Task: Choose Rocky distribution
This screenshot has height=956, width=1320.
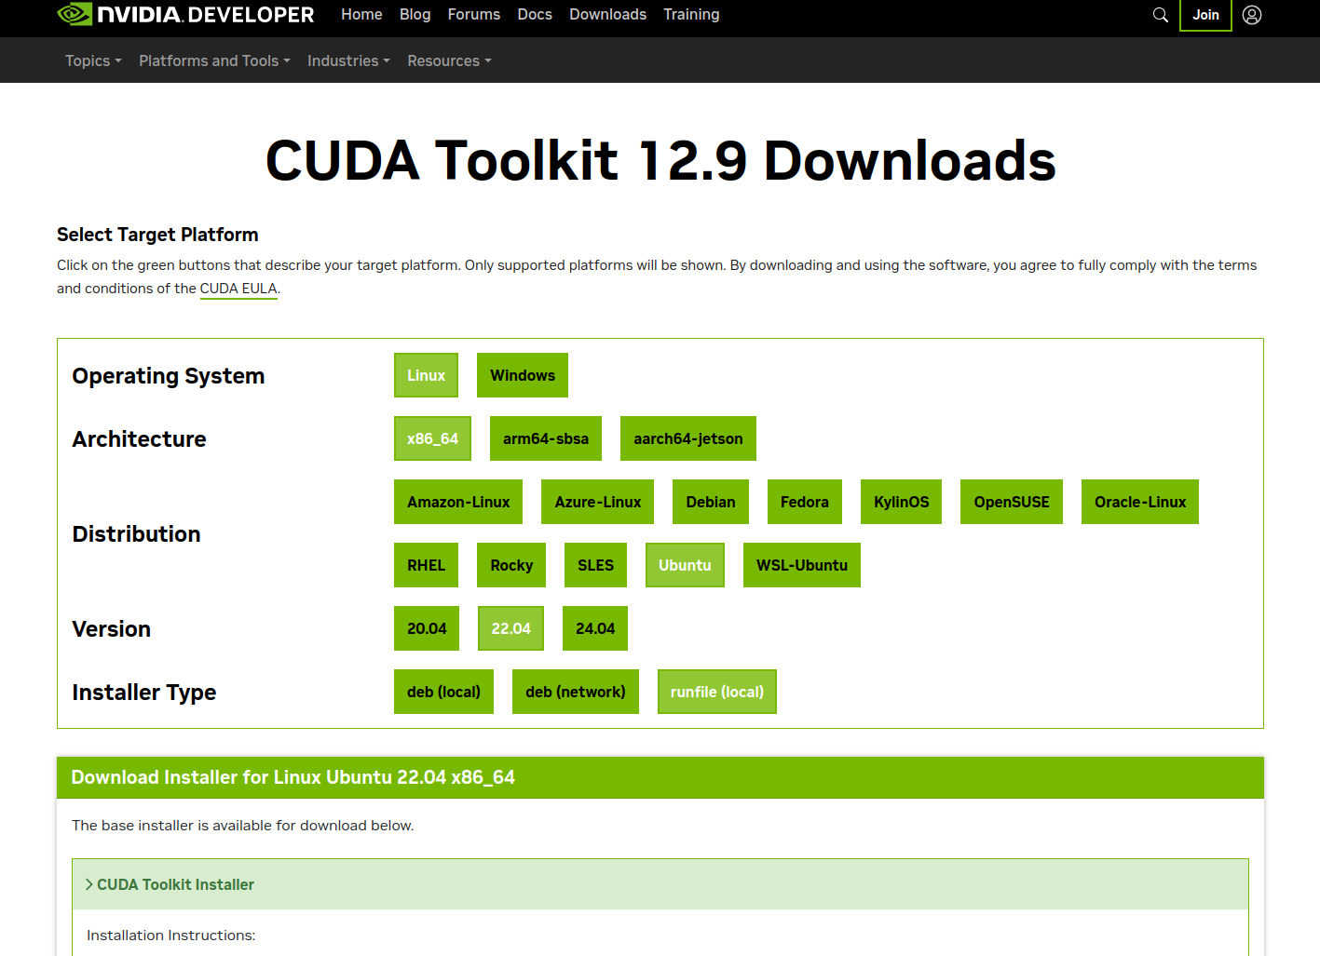Action: click(x=511, y=565)
